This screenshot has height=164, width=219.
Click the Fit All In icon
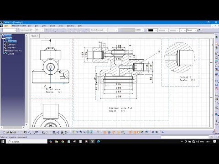click(x=73, y=132)
